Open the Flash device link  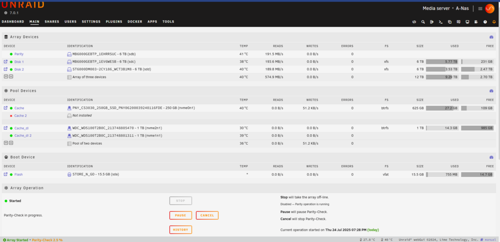pos(18,175)
